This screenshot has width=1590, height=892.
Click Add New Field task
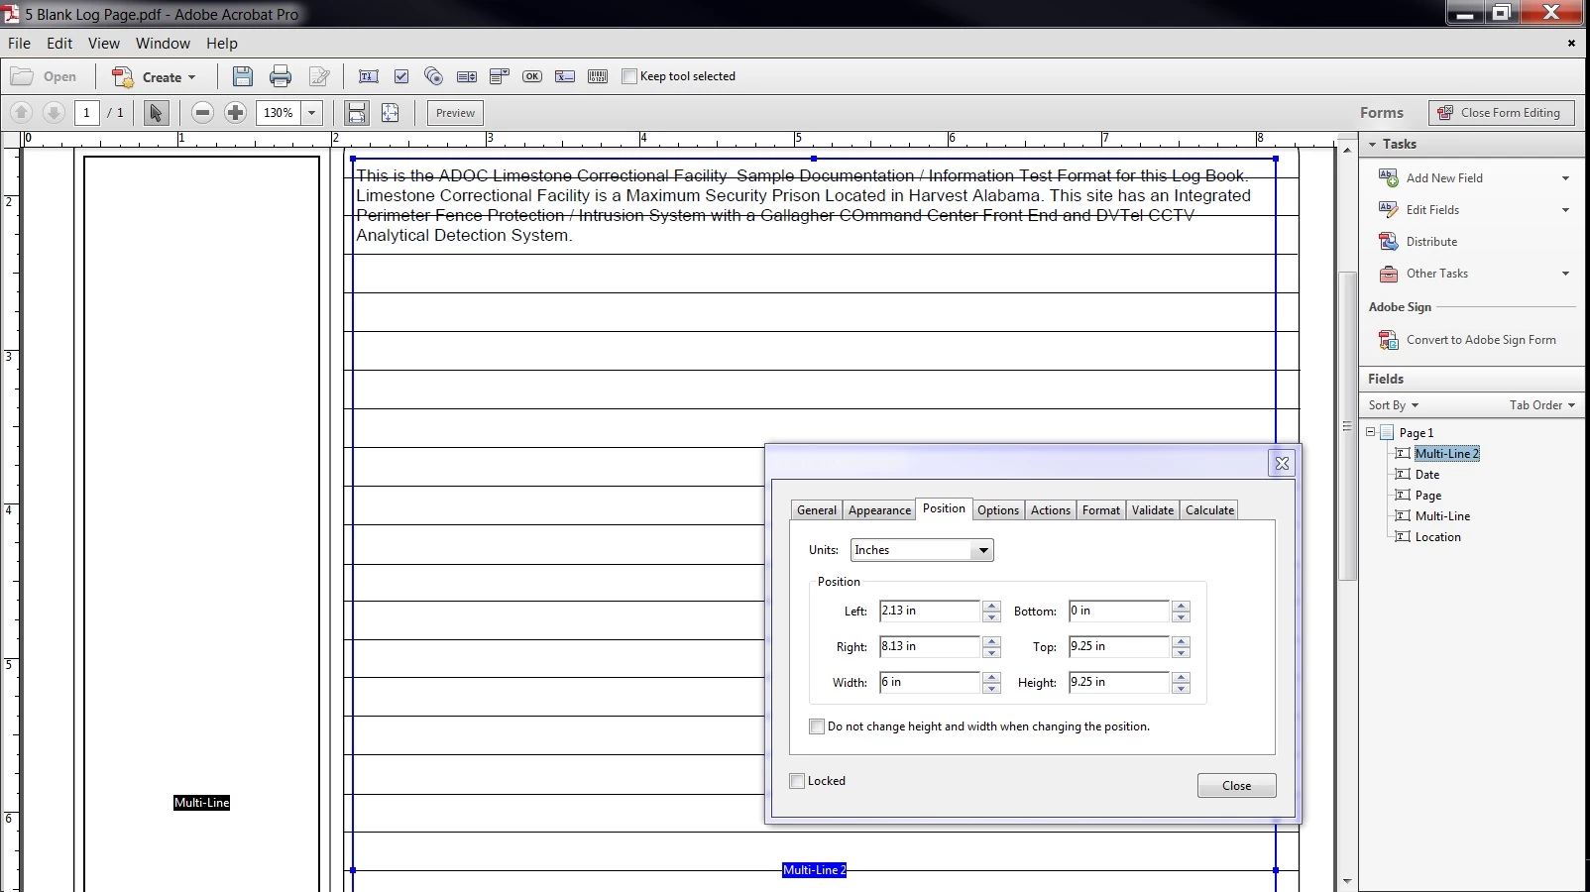click(x=1444, y=178)
